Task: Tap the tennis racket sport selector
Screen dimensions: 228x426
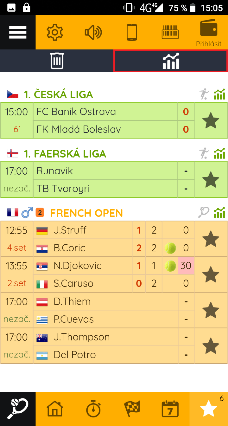Action: click(x=18, y=409)
